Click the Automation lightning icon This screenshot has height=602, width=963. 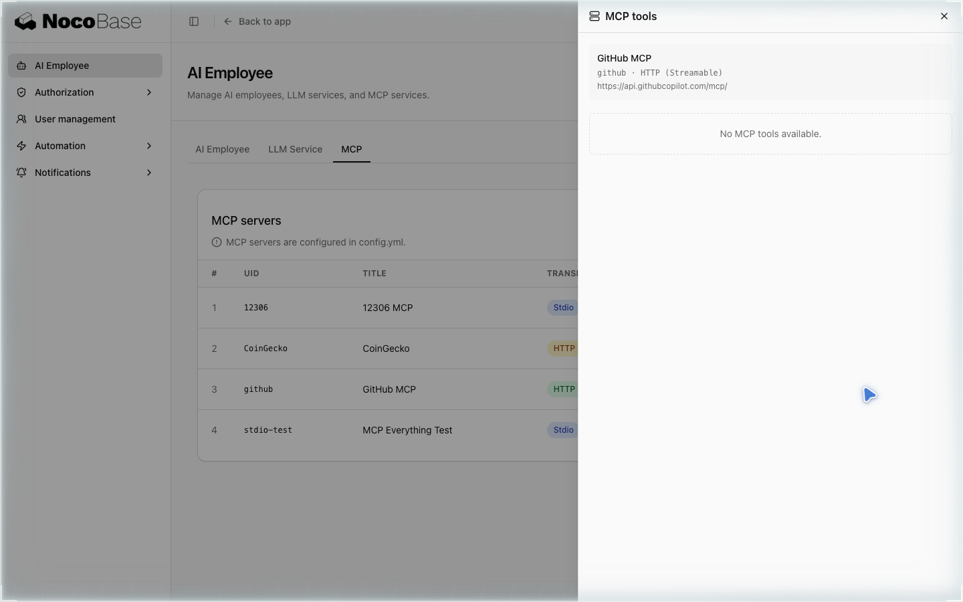point(21,146)
